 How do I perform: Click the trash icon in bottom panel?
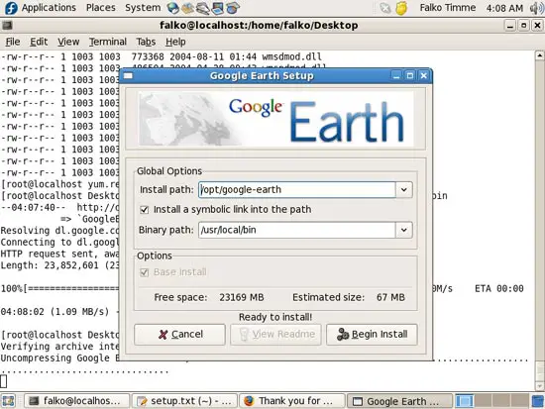[x=538, y=401]
